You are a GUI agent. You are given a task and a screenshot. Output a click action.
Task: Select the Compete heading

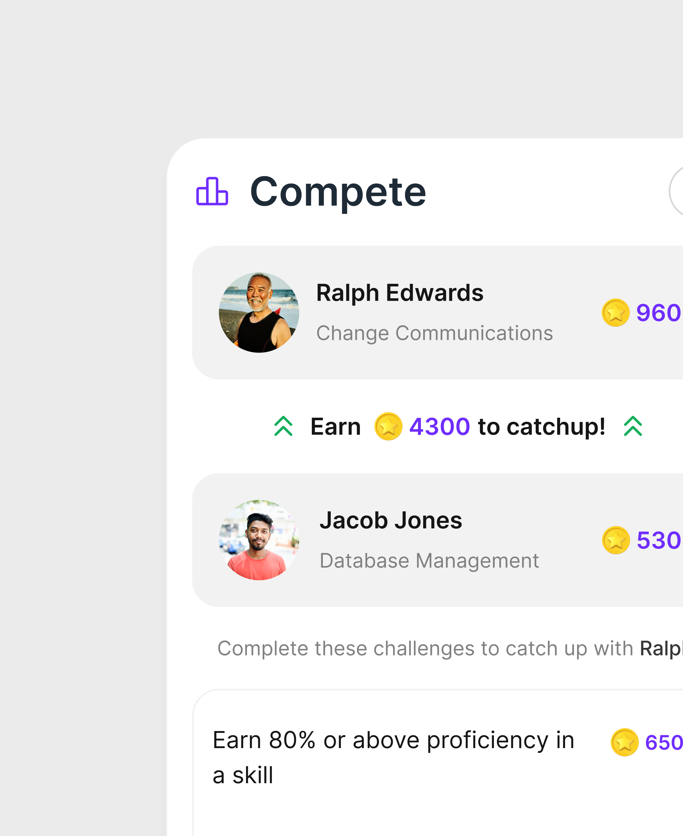click(338, 192)
